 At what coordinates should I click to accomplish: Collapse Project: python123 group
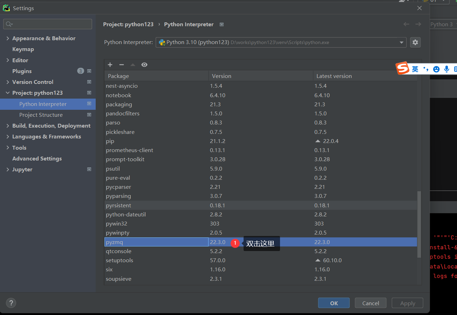tap(8, 93)
